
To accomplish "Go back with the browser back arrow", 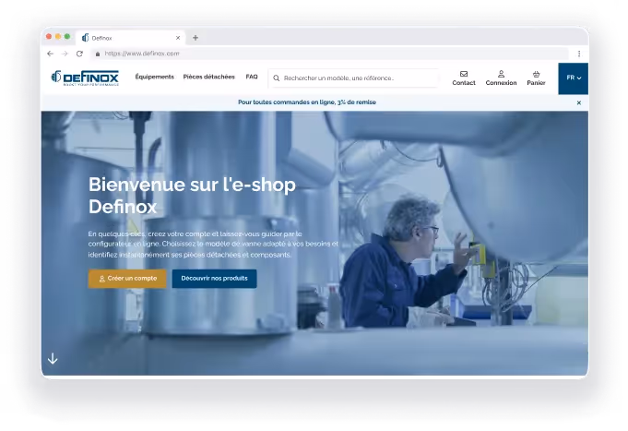I will 50,54.
